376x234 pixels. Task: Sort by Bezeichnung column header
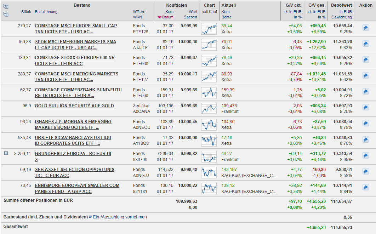click(x=46, y=12)
